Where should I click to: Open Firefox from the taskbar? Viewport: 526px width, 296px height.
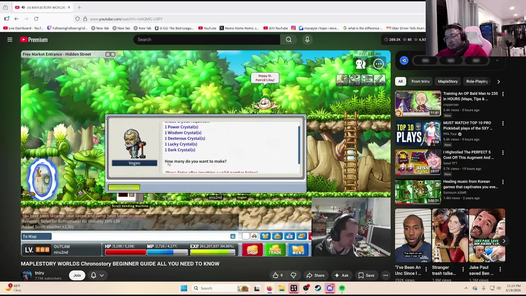tap(269, 288)
